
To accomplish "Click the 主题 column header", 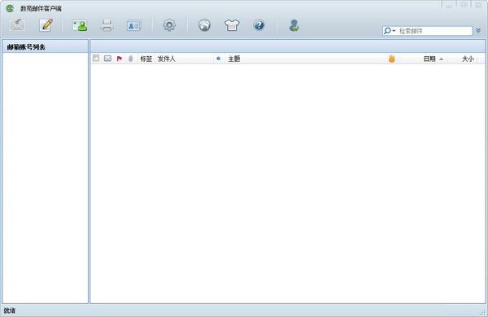I will point(233,59).
